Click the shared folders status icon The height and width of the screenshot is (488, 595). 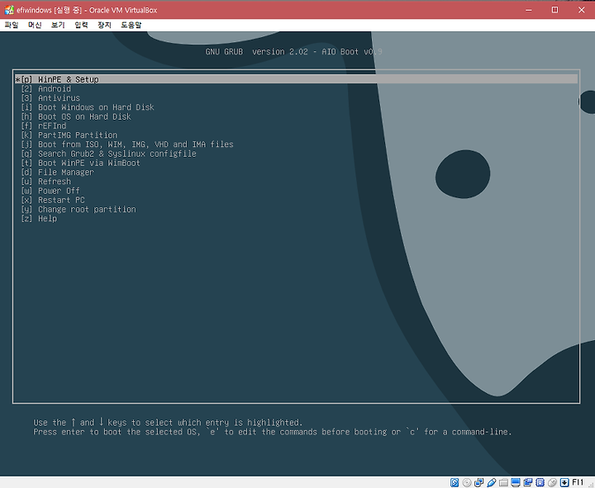(x=503, y=482)
